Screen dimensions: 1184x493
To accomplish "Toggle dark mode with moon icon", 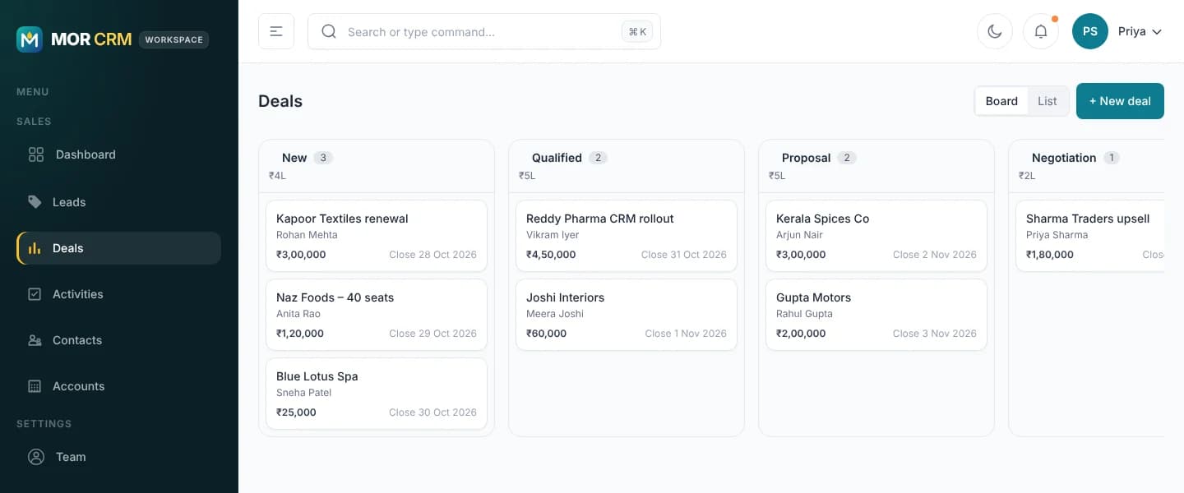I will pos(995,31).
